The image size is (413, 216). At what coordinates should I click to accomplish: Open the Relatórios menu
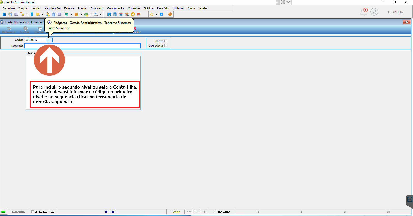(x=163, y=8)
